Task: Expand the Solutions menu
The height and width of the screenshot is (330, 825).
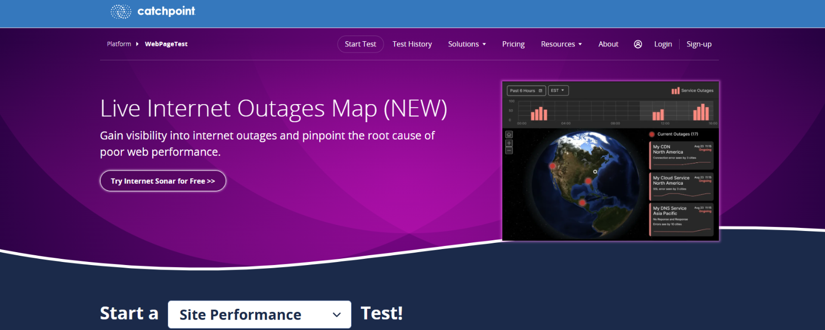Action: click(x=467, y=44)
